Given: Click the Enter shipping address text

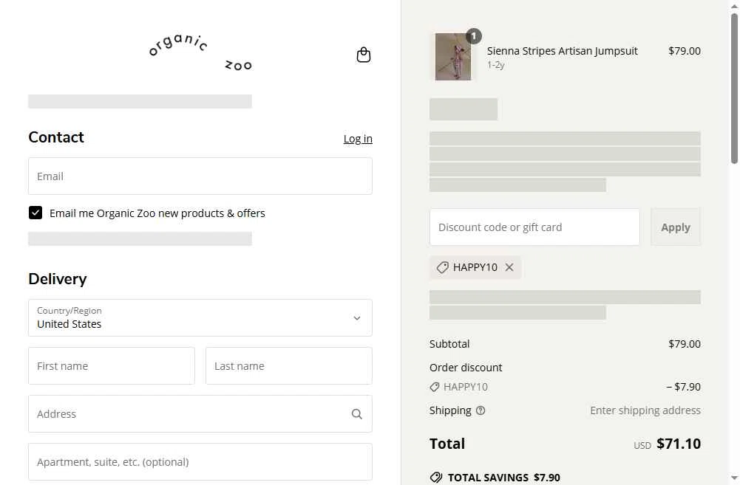Looking at the screenshot, I should (x=645, y=410).
